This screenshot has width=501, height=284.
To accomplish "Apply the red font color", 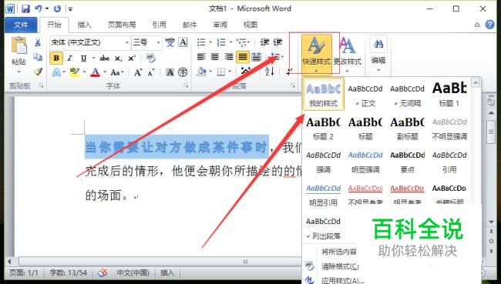I will [x=96, y=72].
